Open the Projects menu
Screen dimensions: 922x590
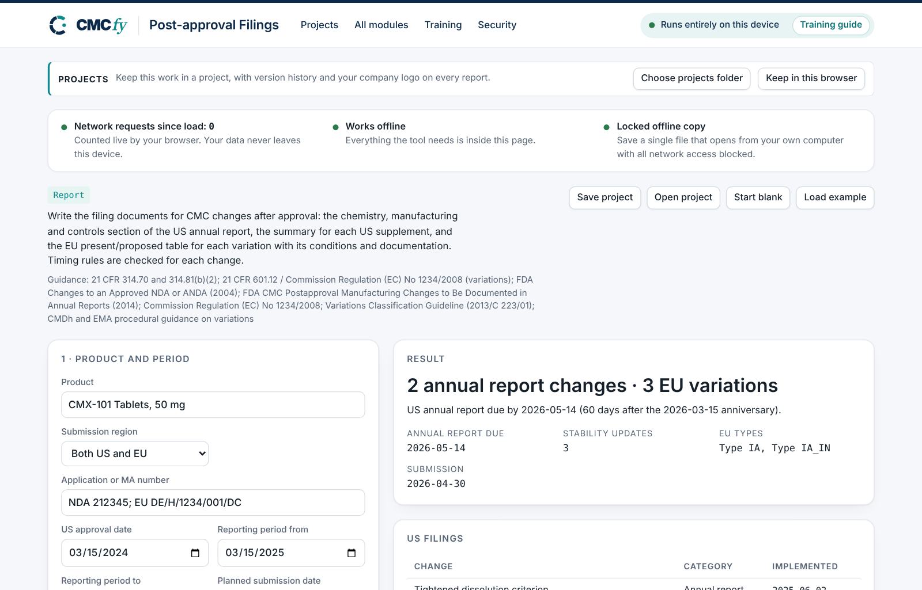[319, 25]
